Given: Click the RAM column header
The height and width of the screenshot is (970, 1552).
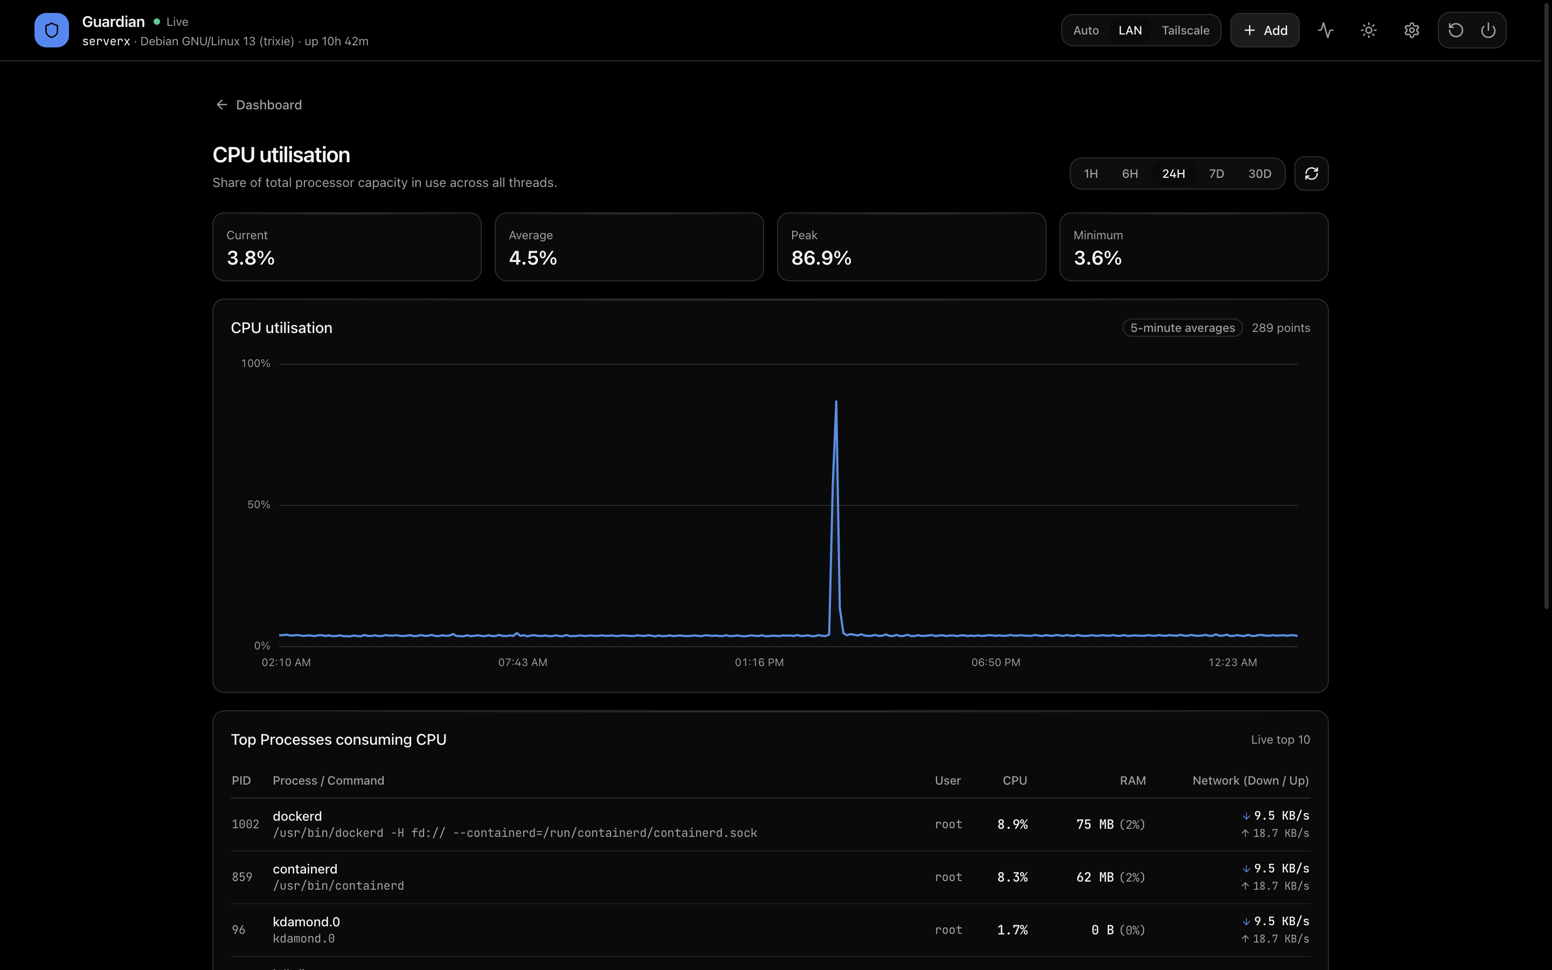Looking at the screenshot, I should (x=1133, y=781).
